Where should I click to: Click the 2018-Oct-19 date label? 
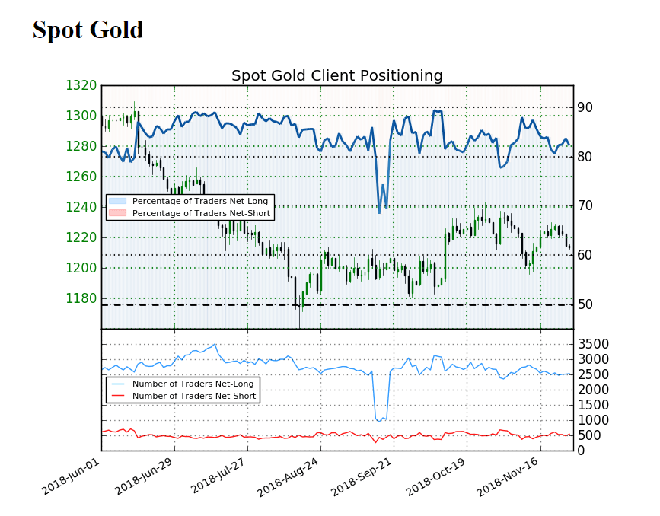click(435, 476)
